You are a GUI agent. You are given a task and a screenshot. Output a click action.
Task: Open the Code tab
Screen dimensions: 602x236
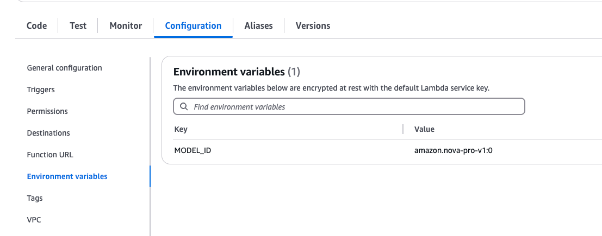click(x=37, y=25)
